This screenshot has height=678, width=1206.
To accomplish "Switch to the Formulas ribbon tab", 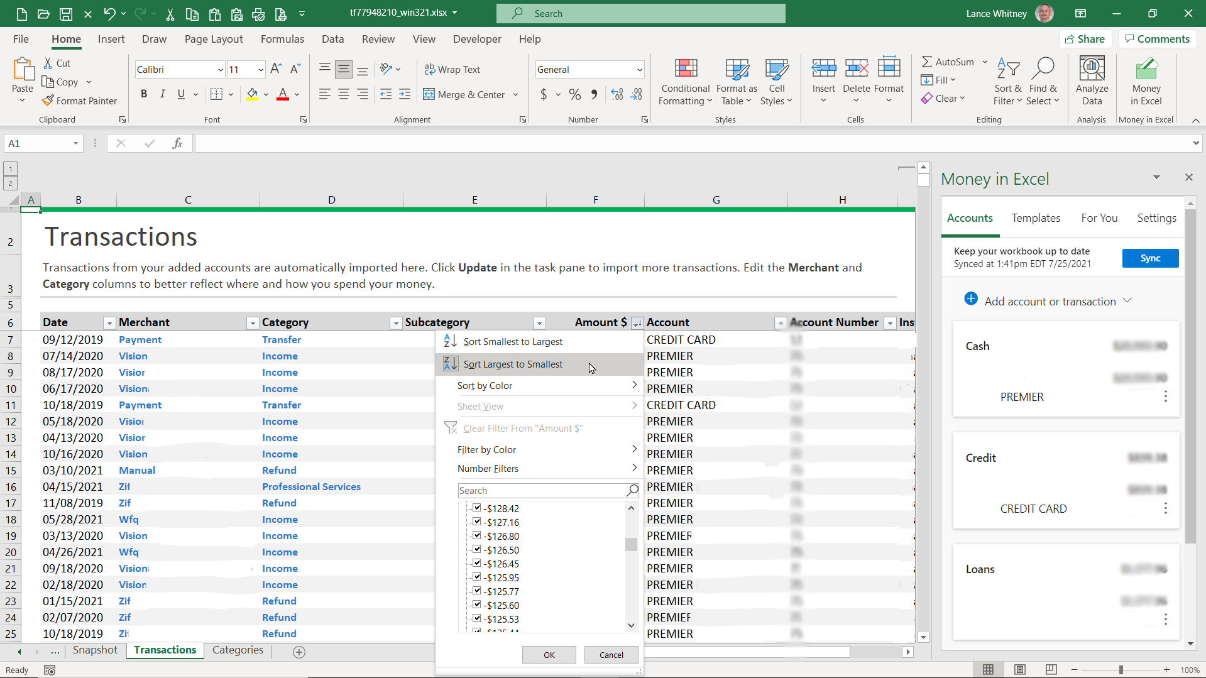I will click(x=282, y=39).
